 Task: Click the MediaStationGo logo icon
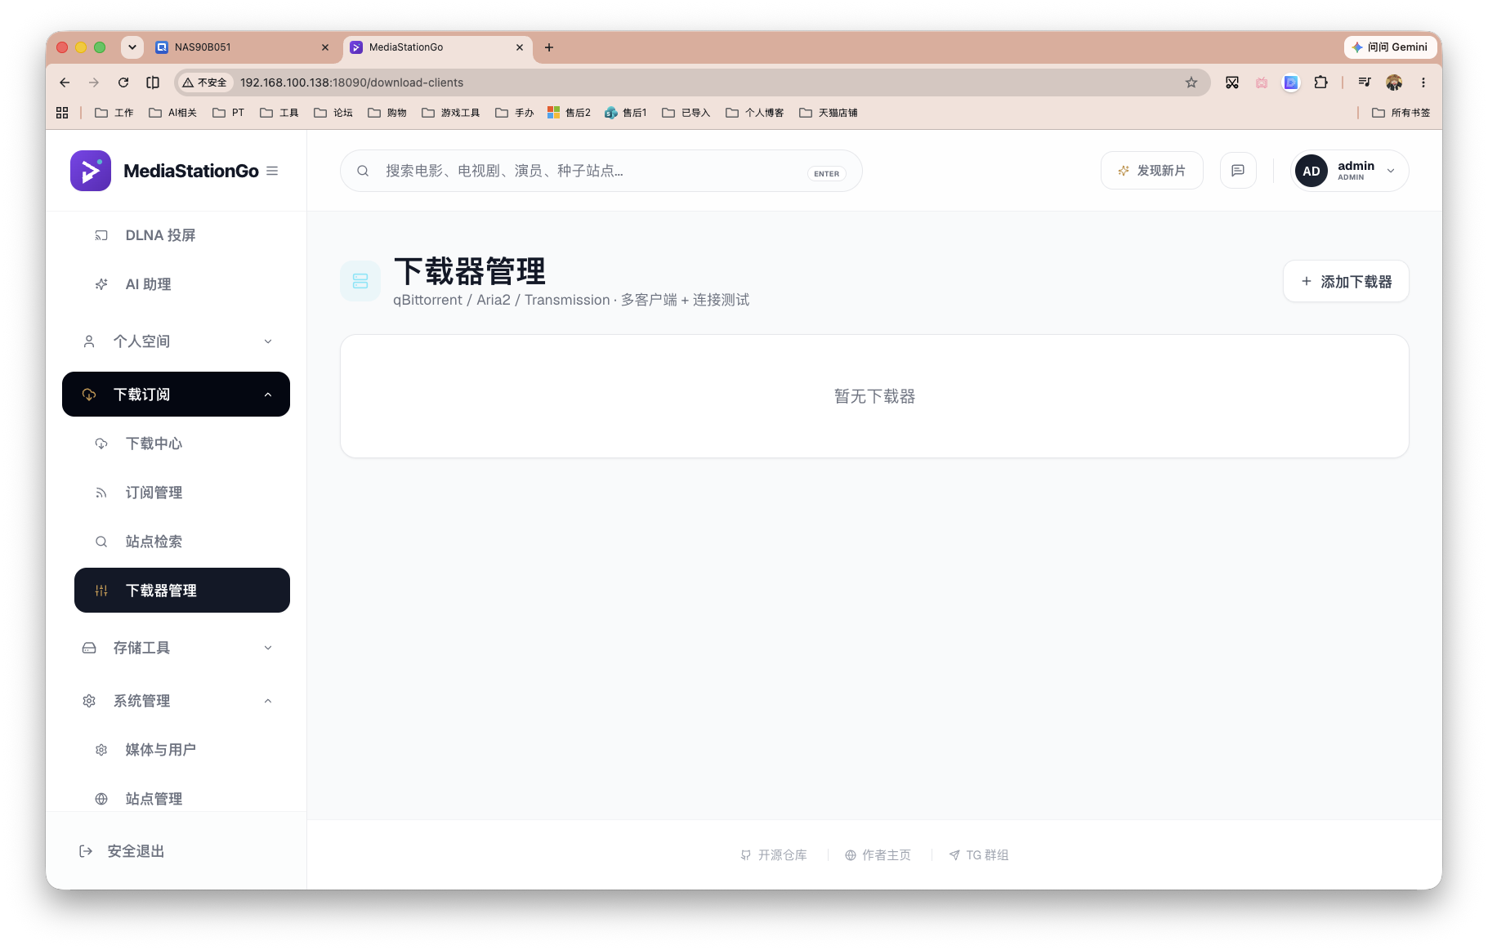(91, 171)
